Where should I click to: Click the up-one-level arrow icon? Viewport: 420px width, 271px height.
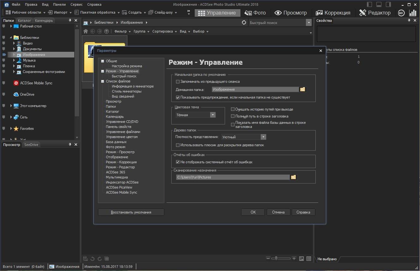click(107, 31)
